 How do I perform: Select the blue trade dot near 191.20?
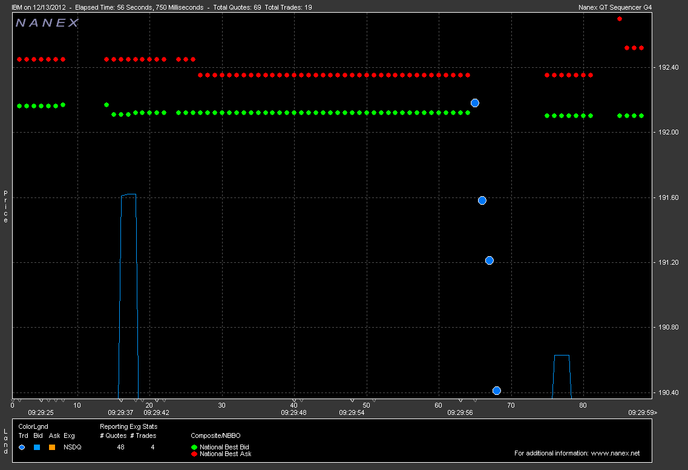click(490, 260)
